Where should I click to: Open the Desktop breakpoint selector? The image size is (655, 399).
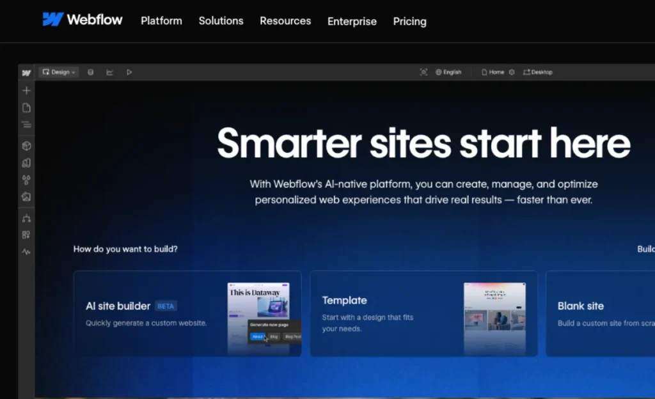click(x=537, y=72)
